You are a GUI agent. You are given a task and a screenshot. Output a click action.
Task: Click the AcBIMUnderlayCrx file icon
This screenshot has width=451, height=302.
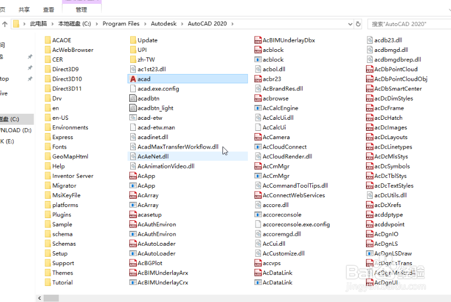pyautogui.click(x=133, y=283)
